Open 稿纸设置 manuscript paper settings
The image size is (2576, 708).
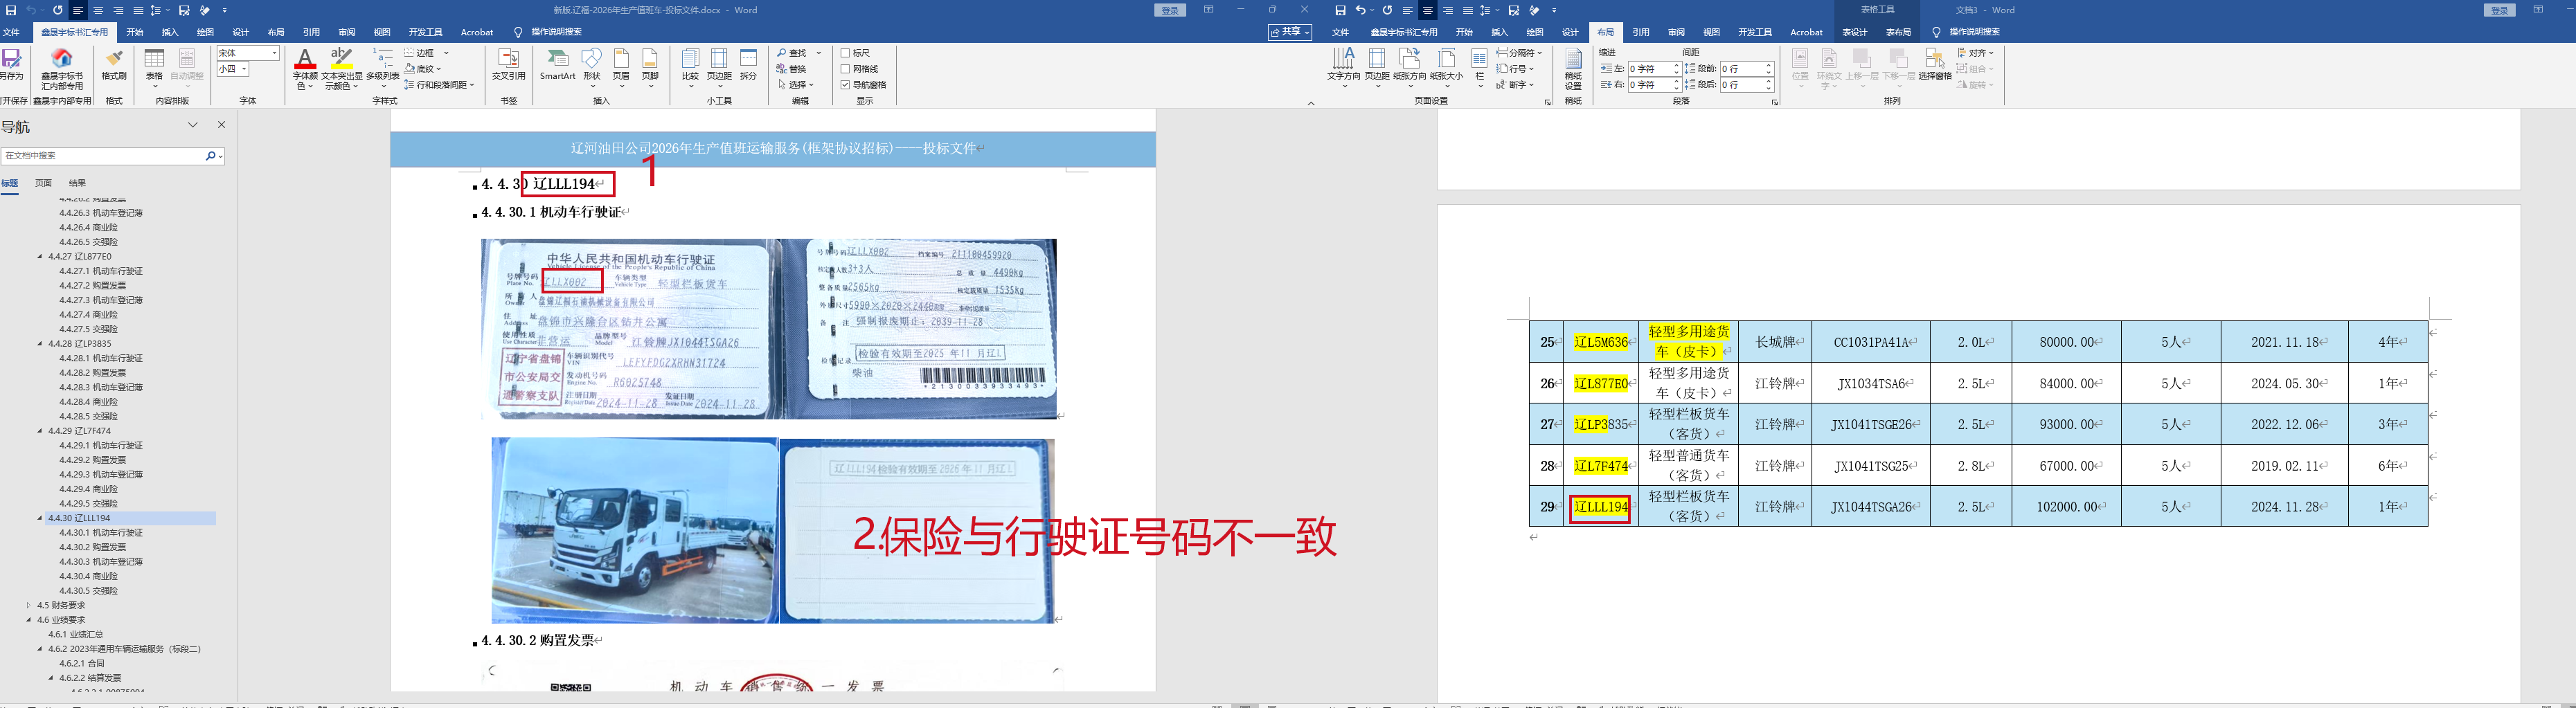(x=1573, y=68)
